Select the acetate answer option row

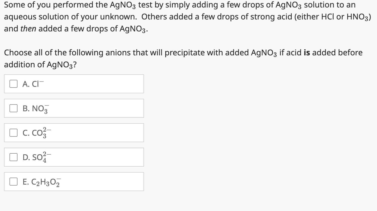(74, 182)
